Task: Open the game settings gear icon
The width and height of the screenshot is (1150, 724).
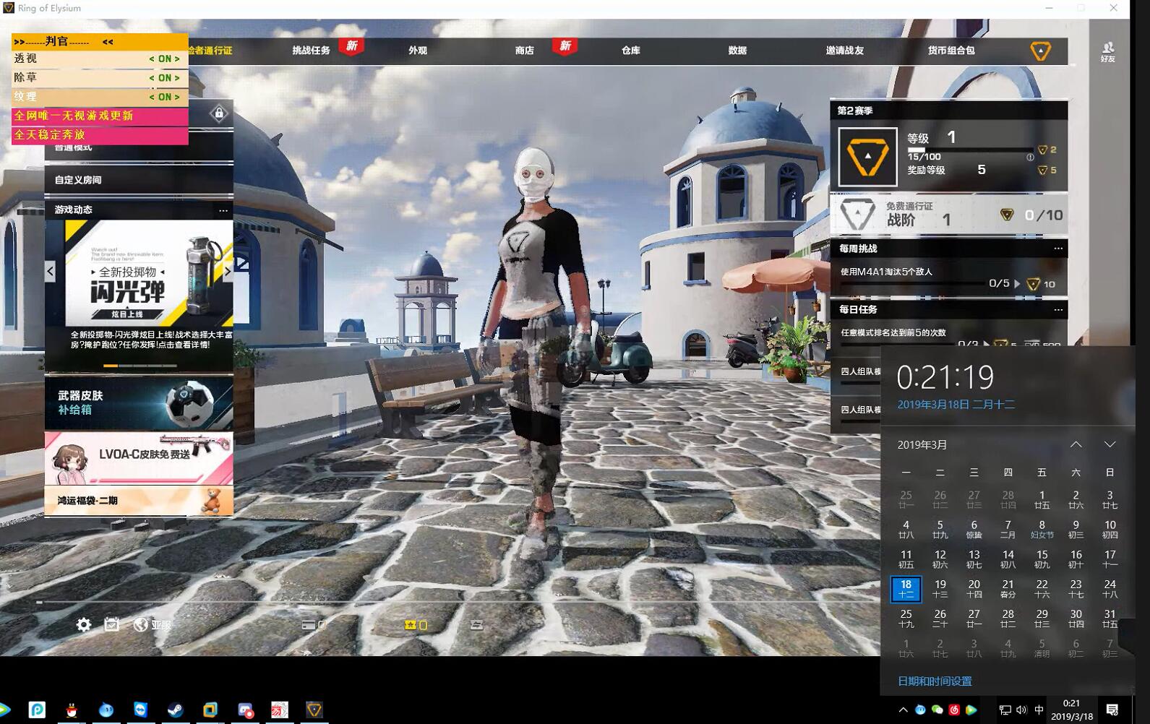Action: point(84,624)
